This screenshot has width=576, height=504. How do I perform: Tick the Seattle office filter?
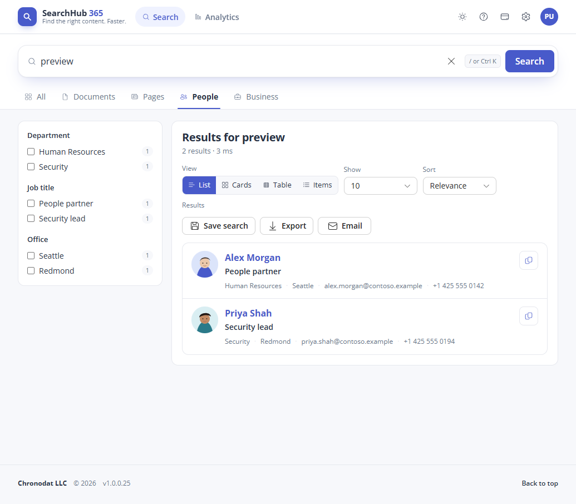click(31, 255)
